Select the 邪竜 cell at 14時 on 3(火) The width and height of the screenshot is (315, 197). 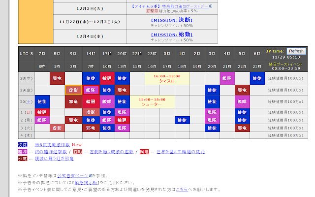[x=91, y=128]
